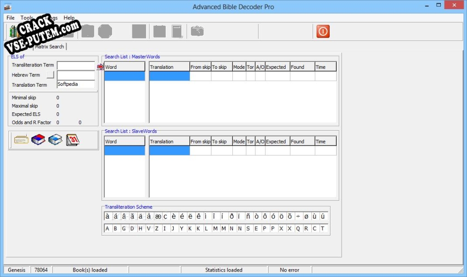Click the ð character in Transliteration Scheme
The height and width of the screenshot is (277, 467).
coord(232,216)
